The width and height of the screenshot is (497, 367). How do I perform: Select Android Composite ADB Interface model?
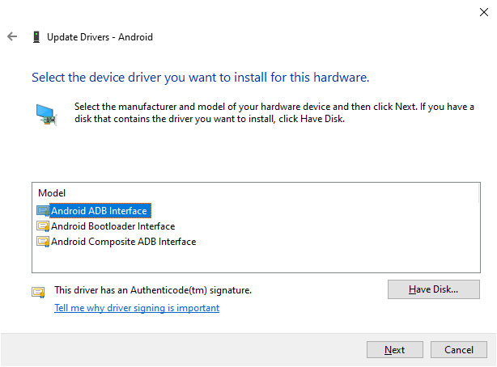(123, 242)
